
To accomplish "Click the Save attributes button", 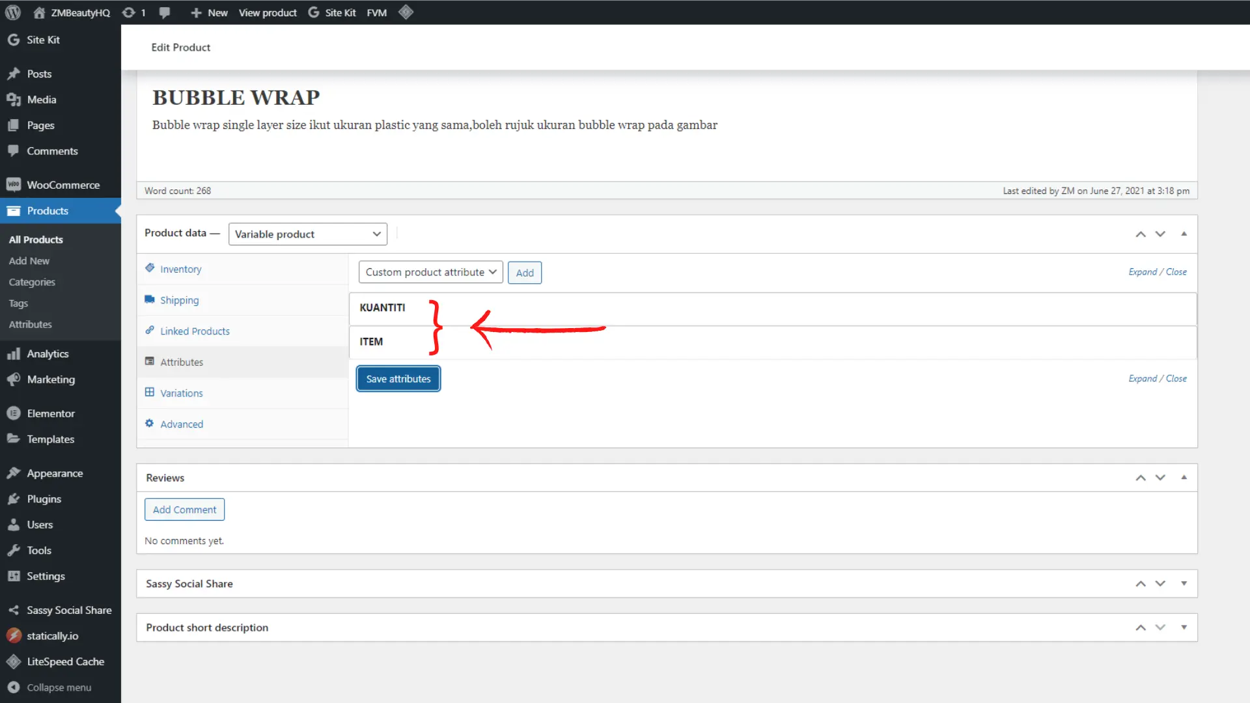I will pyautogui.click(x=398, y=379).
